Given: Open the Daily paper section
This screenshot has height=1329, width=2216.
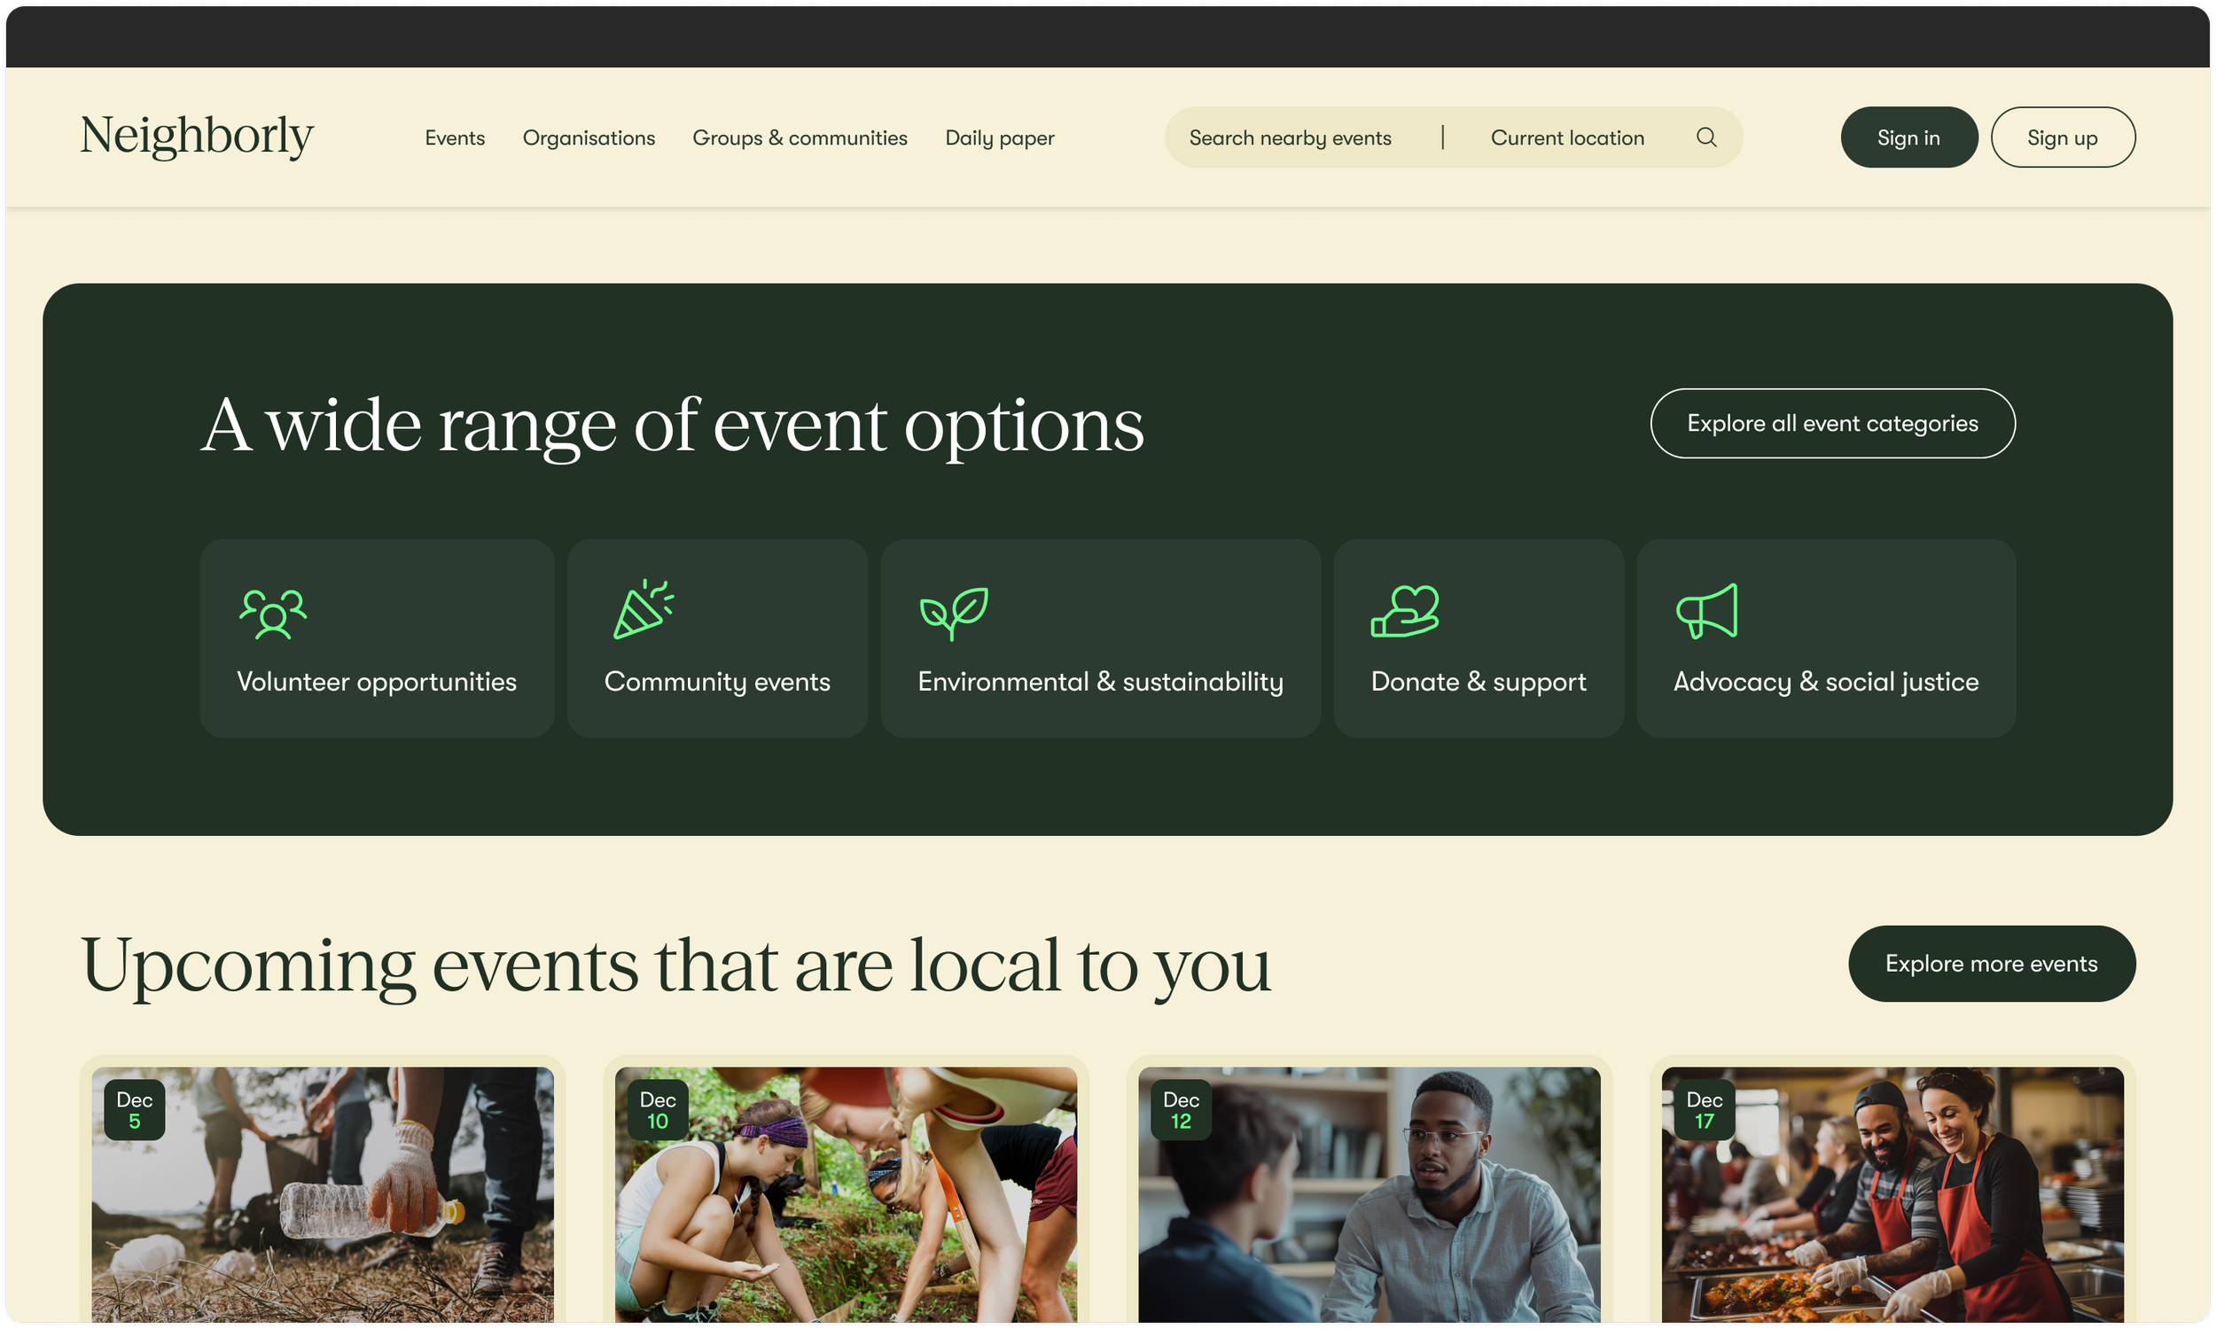Looking at the screenshot, I should (x=999, y=137).
